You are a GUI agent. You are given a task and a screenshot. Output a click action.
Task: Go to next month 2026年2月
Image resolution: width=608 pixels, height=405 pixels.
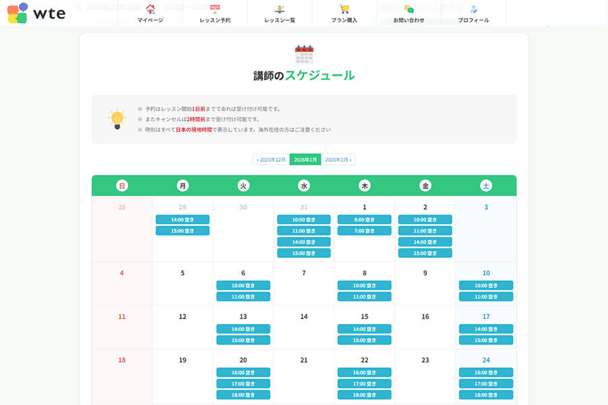(x=338, y=160)
